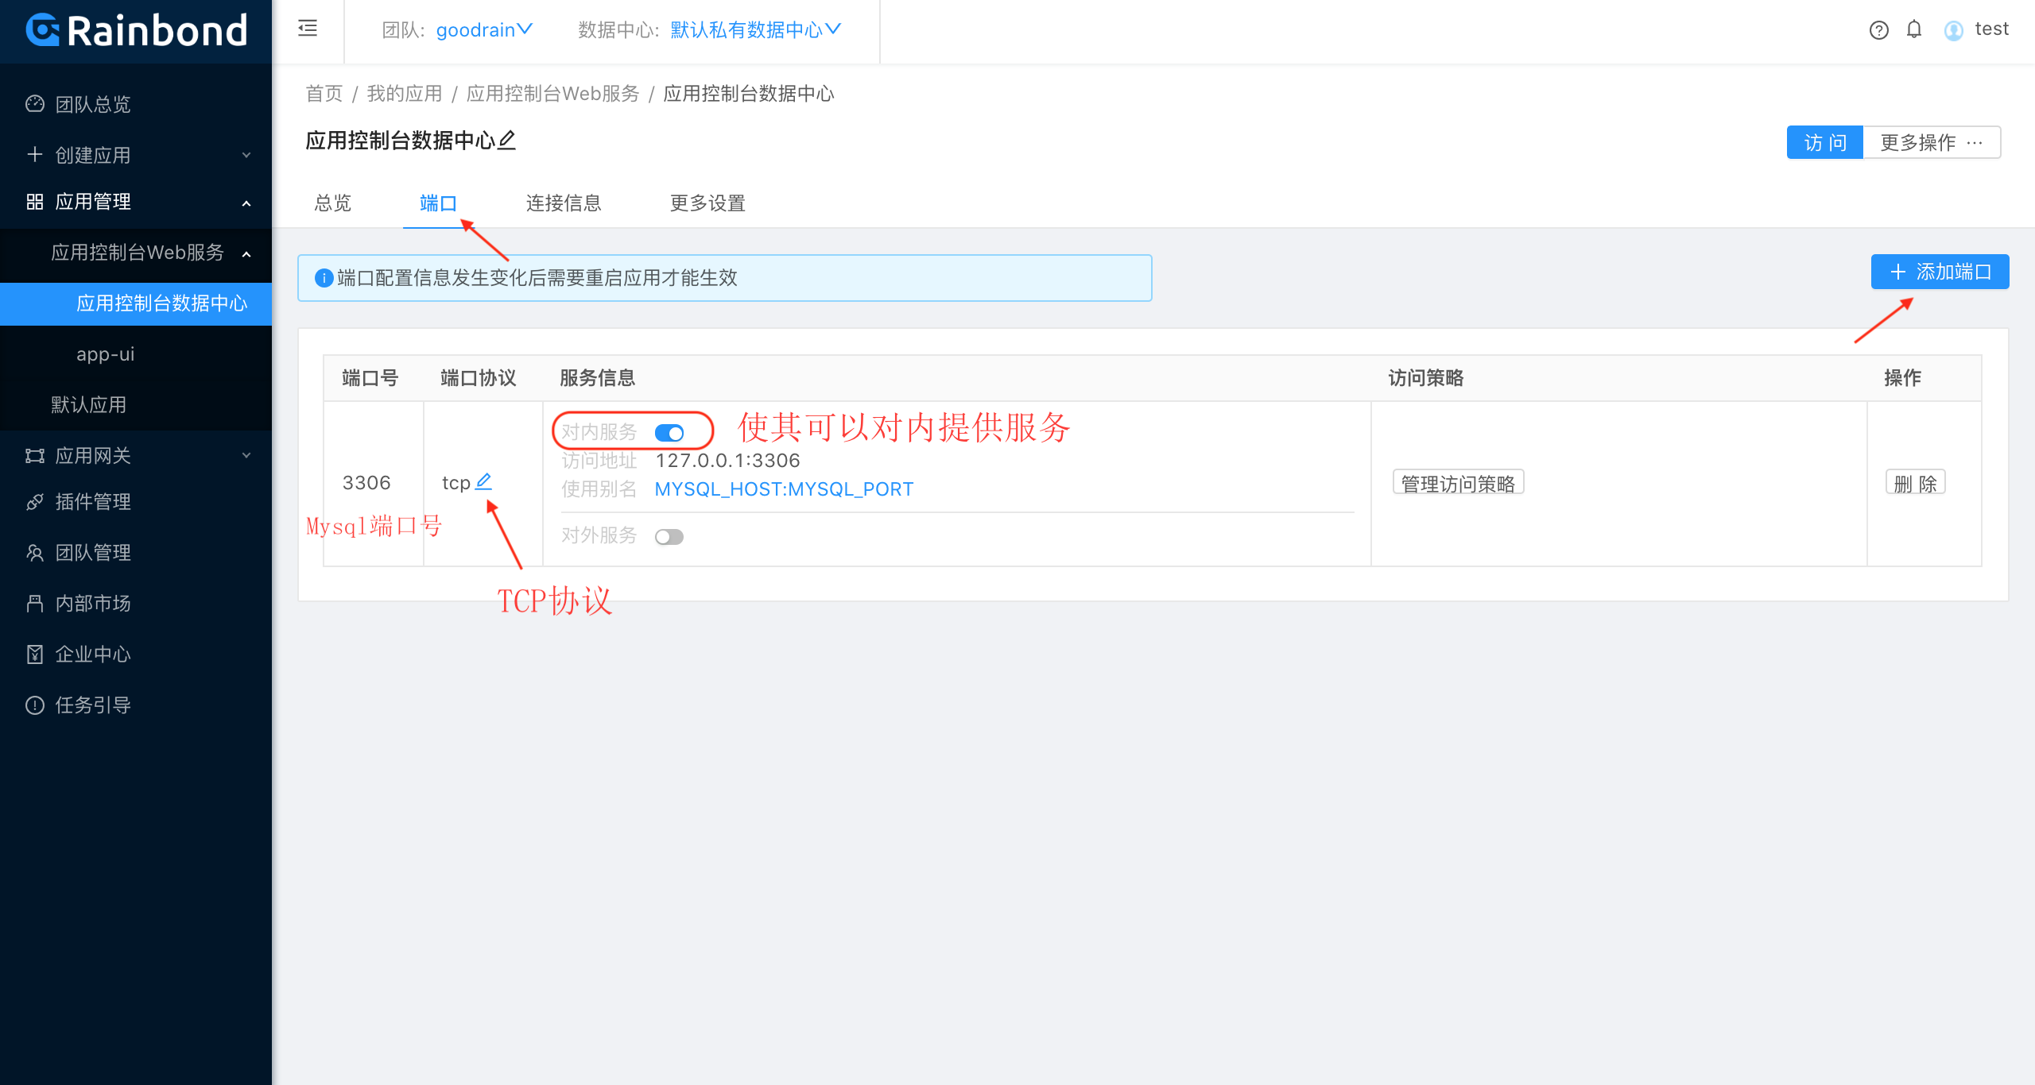Open the 更多设置 tab
Screen dimensions: 2035x1085
click(x=707, y=203)
